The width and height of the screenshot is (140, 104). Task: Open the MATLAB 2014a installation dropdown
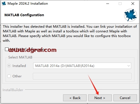82,66
